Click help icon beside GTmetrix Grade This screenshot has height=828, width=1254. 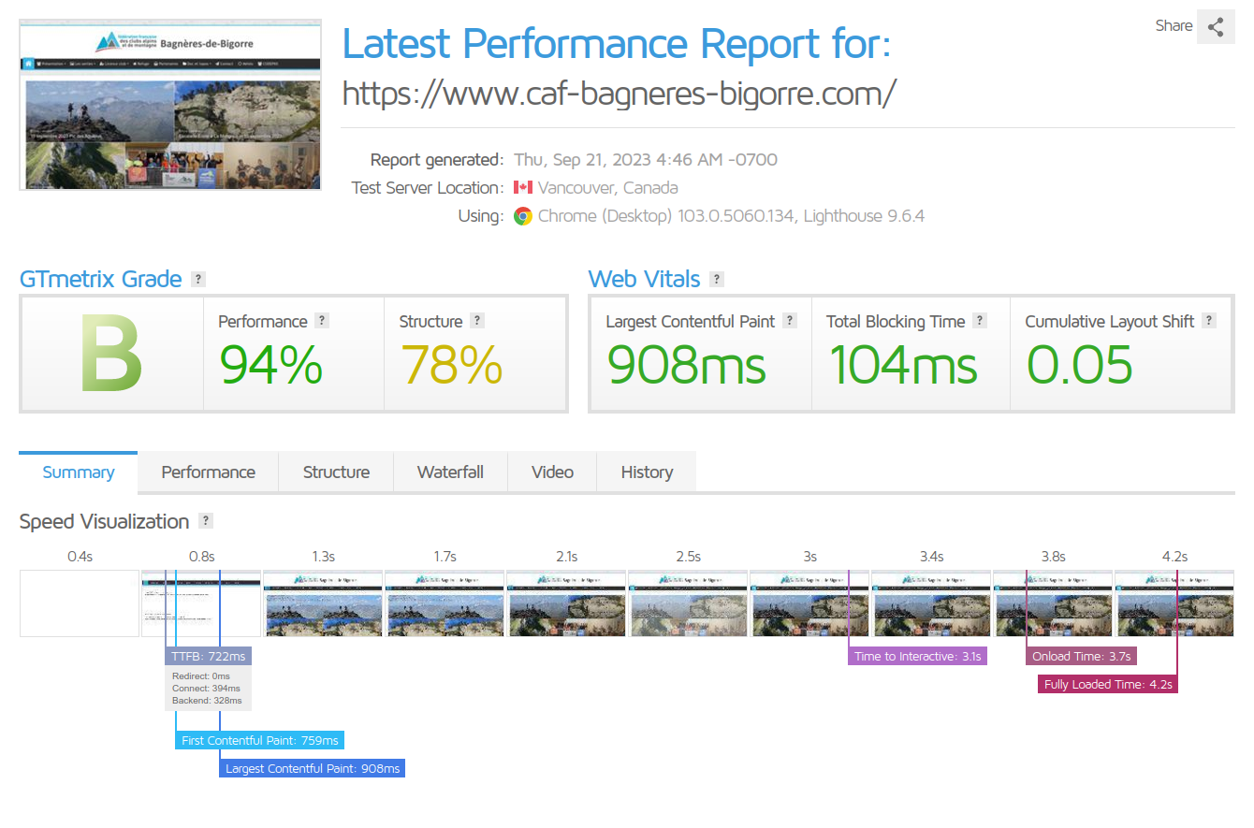[197, 279]
